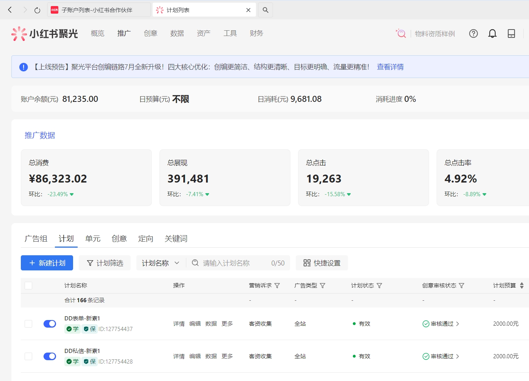Toggle off the DD表单-新素1 plan switch
Viewport: 529px width, 381px height.
tap(50, 324)
